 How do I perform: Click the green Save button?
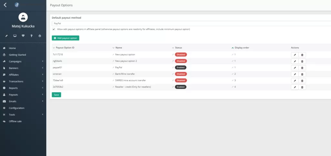click(56, 95)
